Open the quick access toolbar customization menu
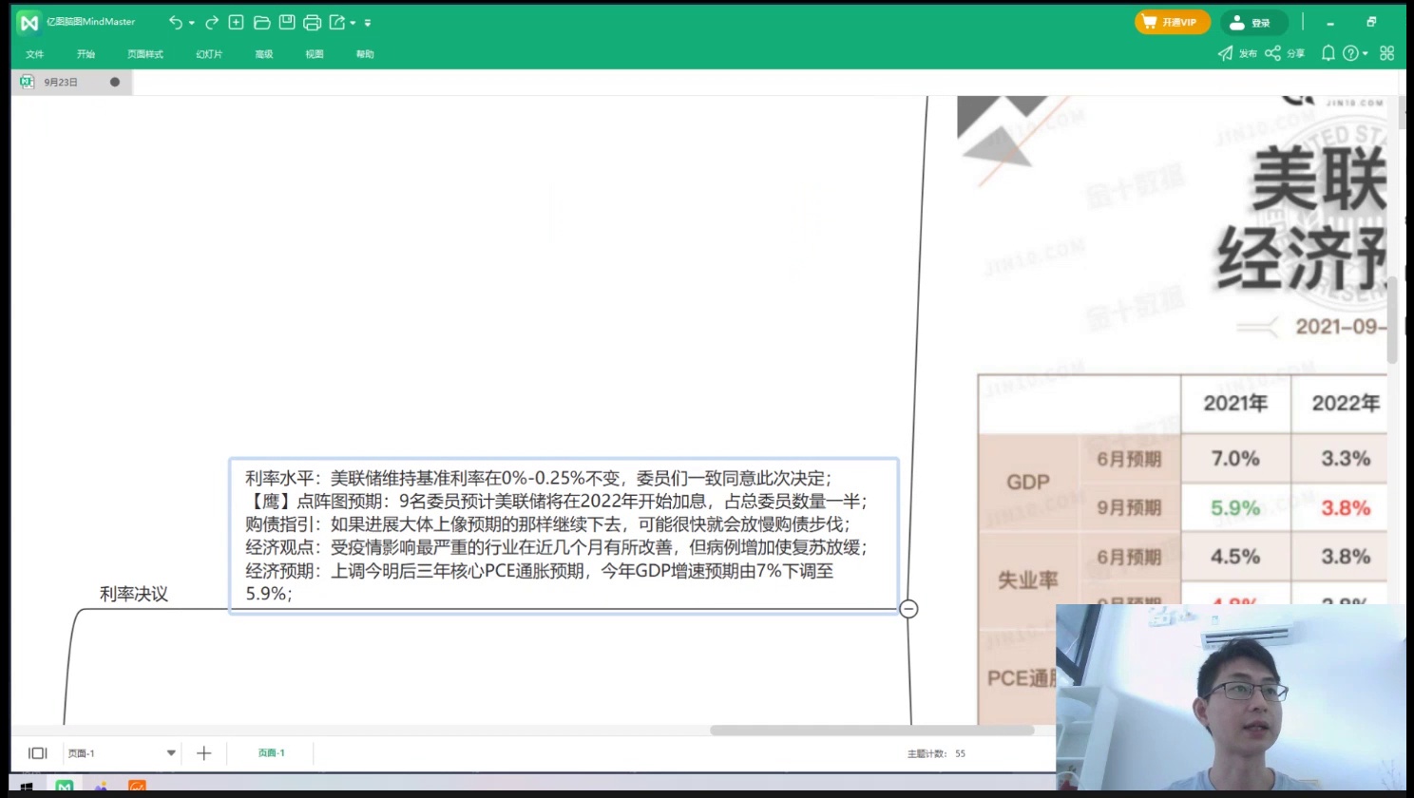 368,23
